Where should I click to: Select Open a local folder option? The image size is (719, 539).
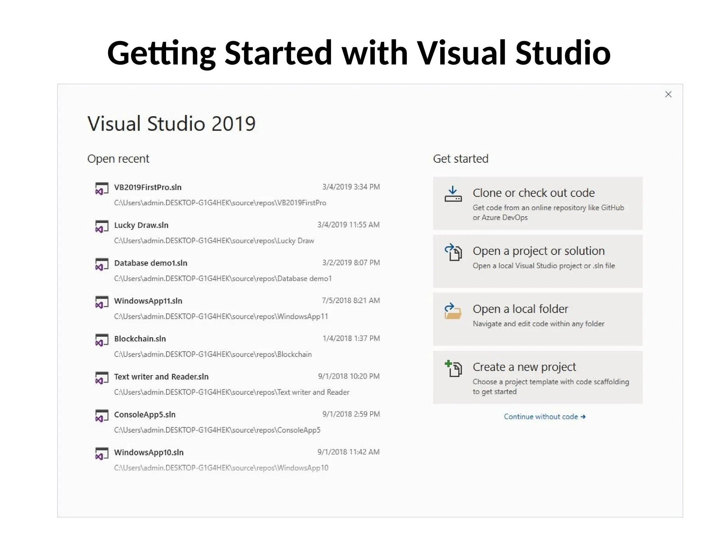520,309
